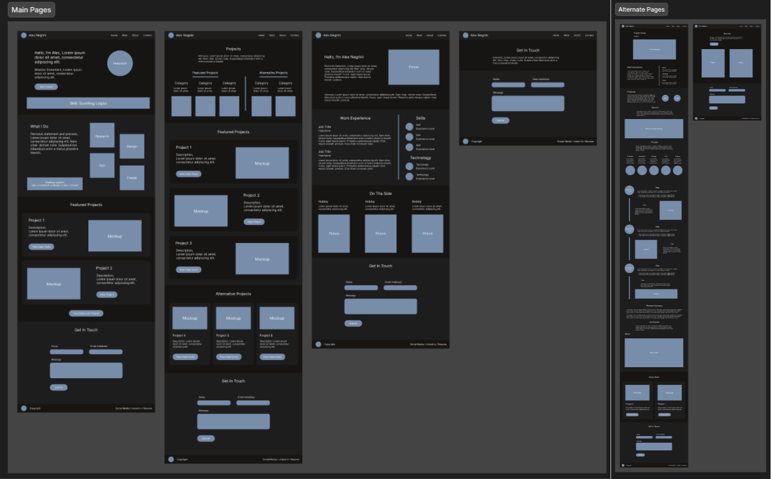The height and width of the screenshot is (479, 771).
Task: Open the Home nav link in the Contact page header
Action: click(x=556, y=35)
